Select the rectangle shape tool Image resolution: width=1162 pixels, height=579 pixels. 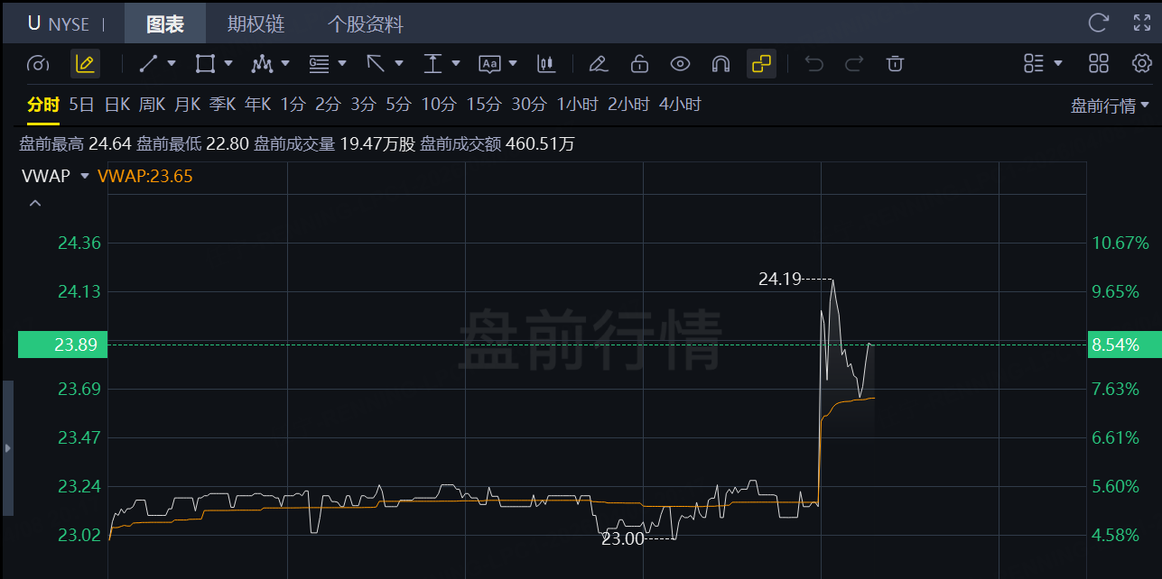point(205,64)
